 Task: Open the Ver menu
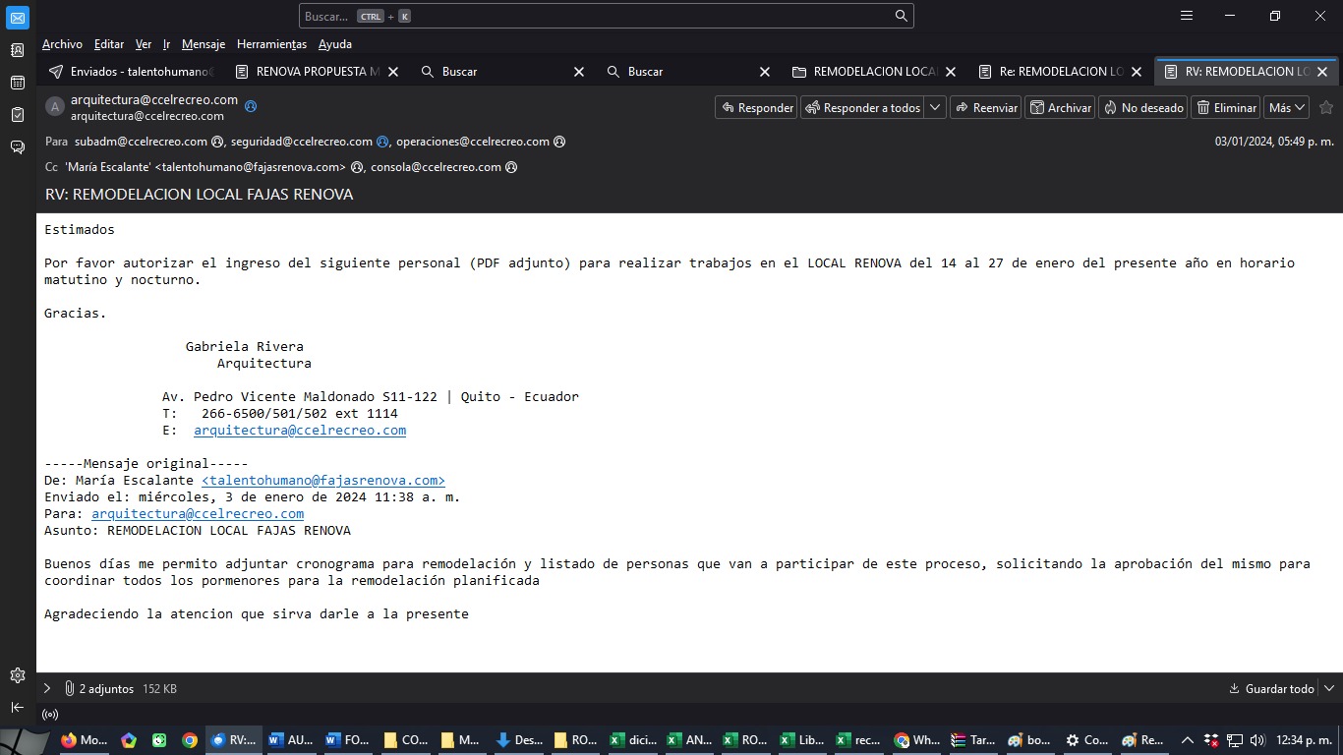point(144,44)
